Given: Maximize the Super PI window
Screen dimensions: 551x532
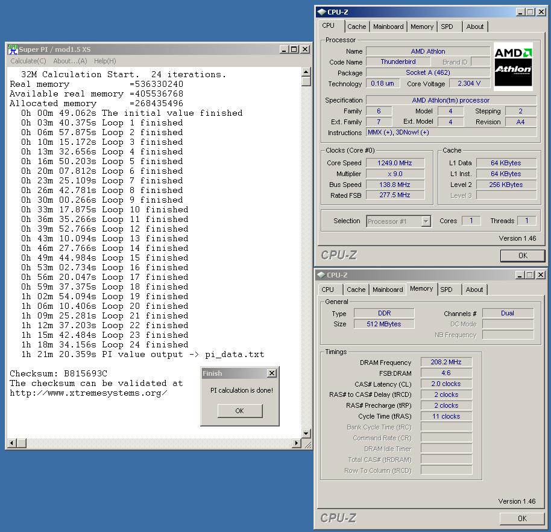Looking at the screenshot, I should (x=294, y=49).
